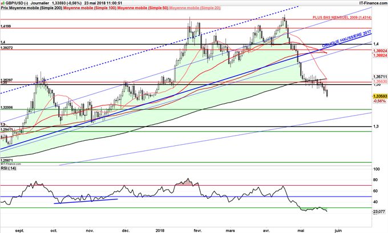Click the sept. date axis label
Viewport: 388px width, 233px height.
(x=19, y=231)
